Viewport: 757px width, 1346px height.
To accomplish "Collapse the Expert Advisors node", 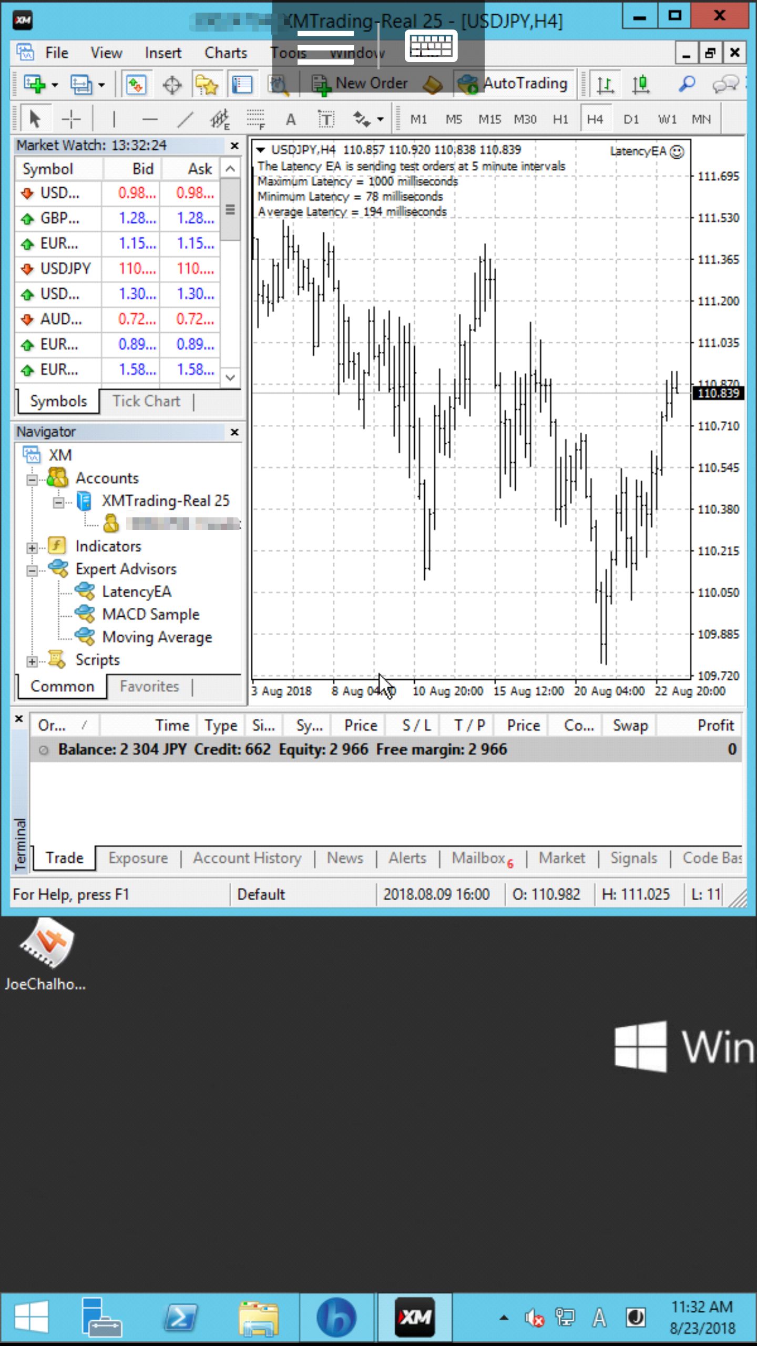I will pyautogui.click(x=32, y=570).
